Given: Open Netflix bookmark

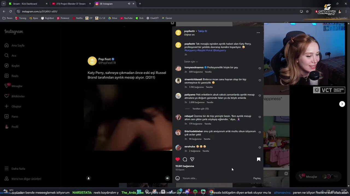Looking at the screenshot, I should tap(77, 18).
